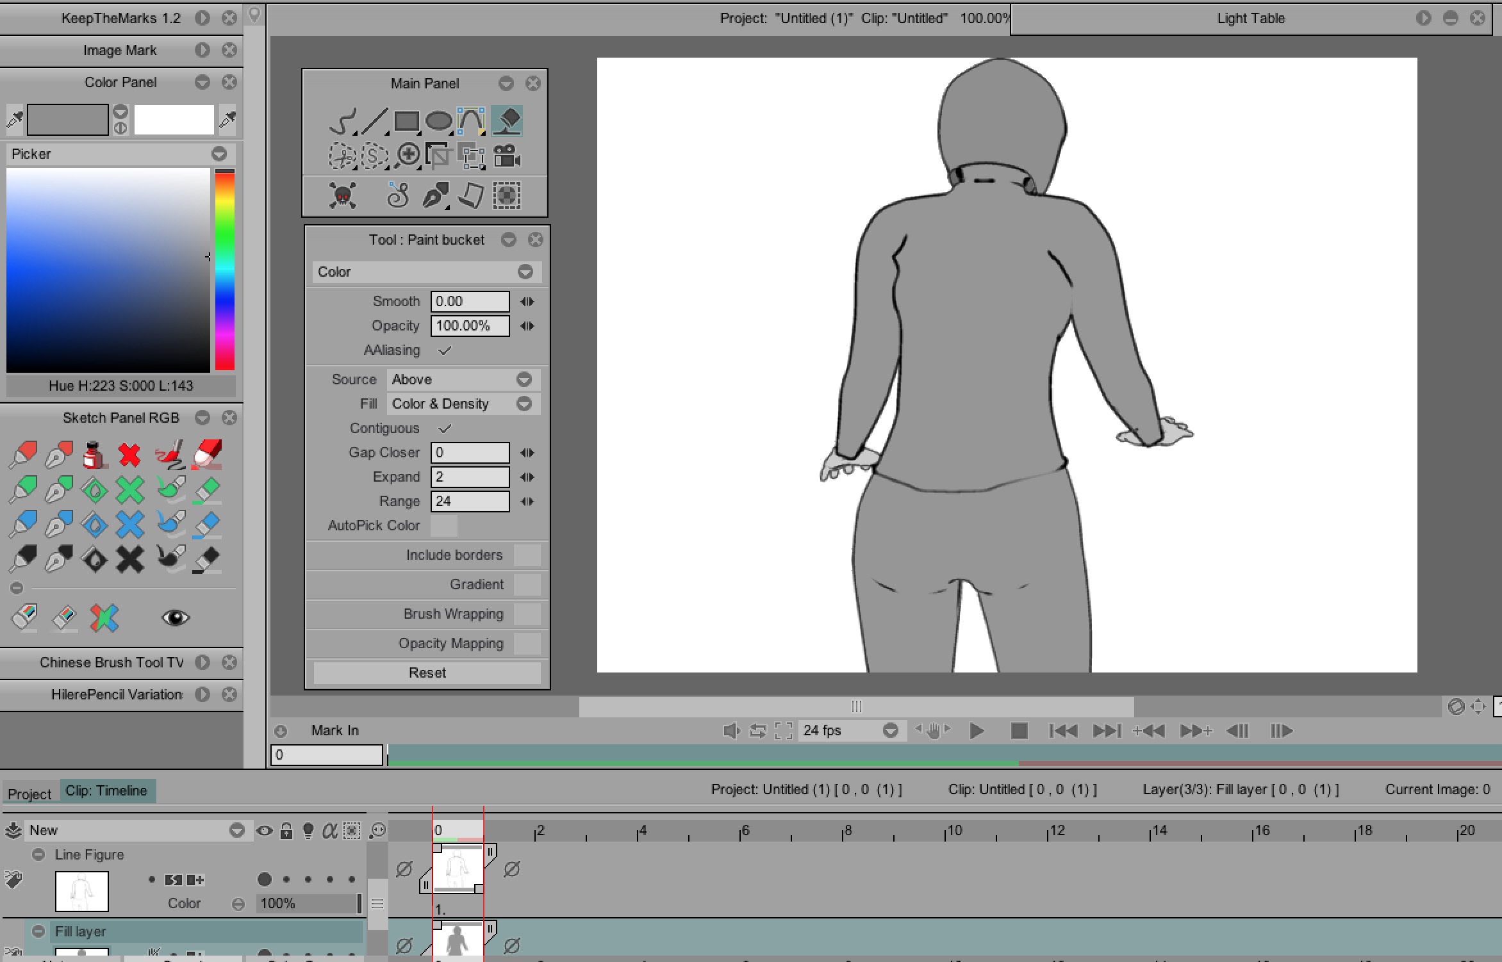Click the multicolor X icon in Sketch Panel

(104, 617)
